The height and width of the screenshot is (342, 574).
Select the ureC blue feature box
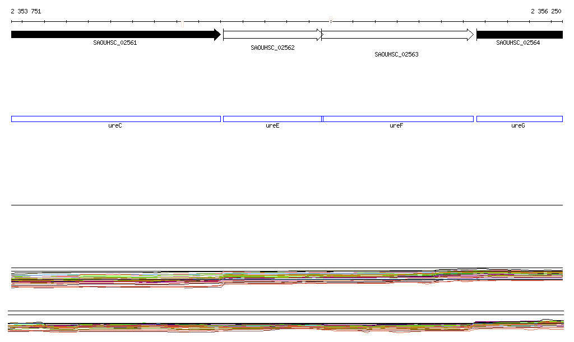(x=115, y=119)
